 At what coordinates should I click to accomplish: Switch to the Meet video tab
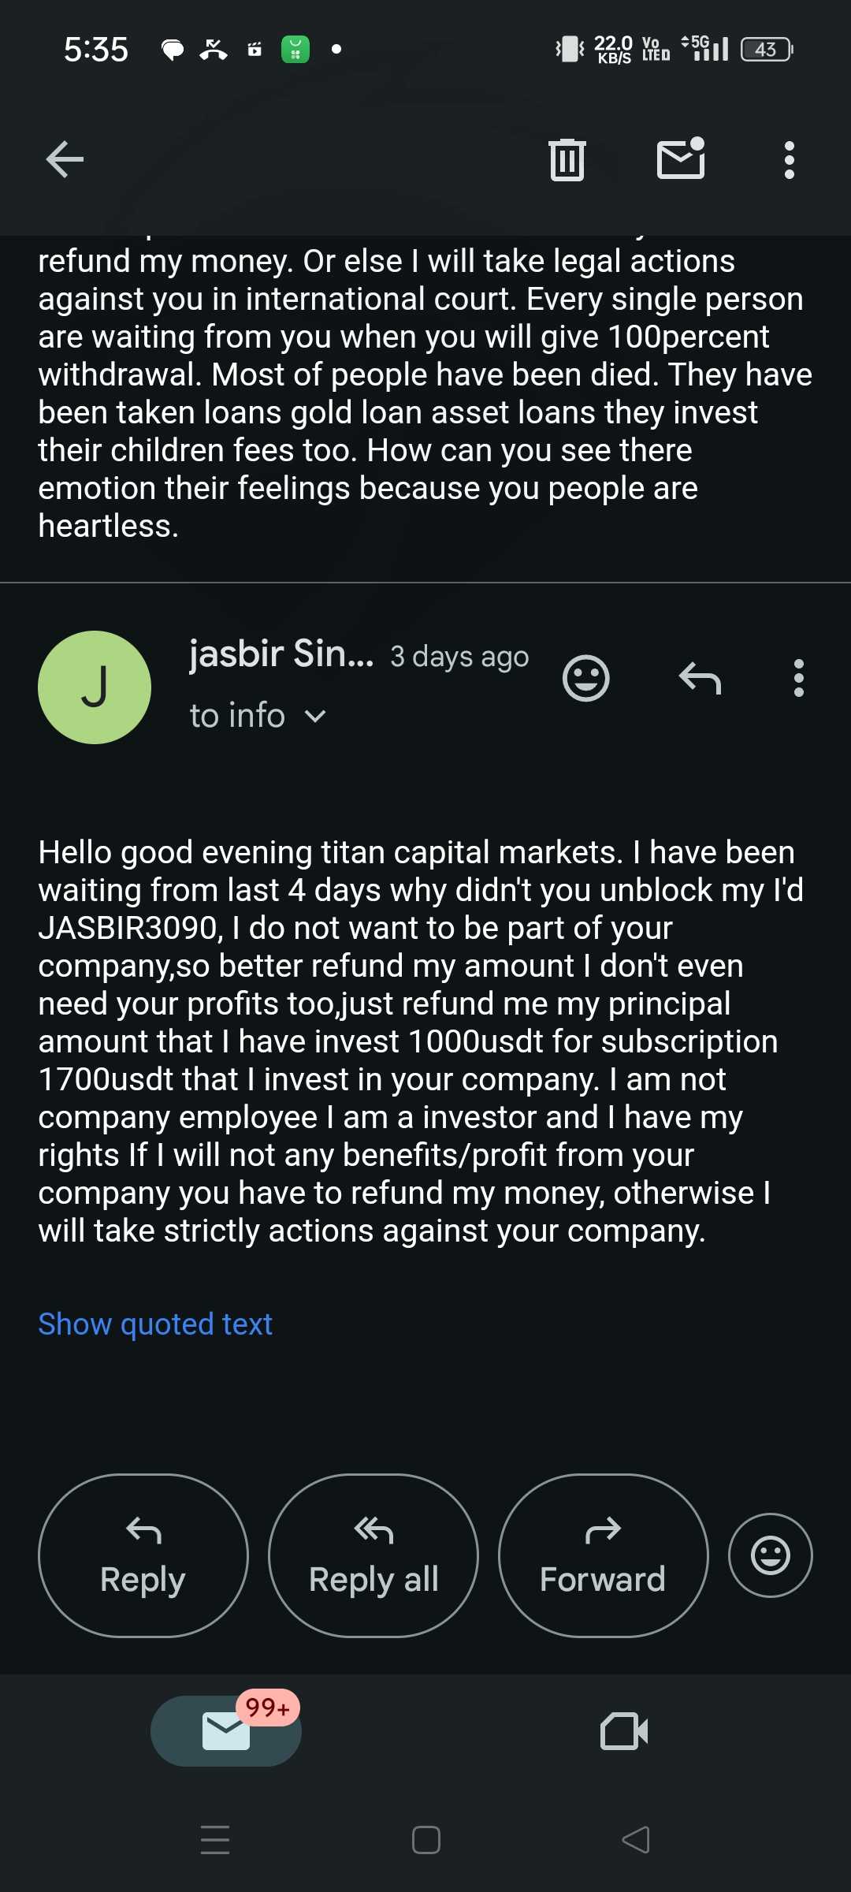(x=624, y=1731)
